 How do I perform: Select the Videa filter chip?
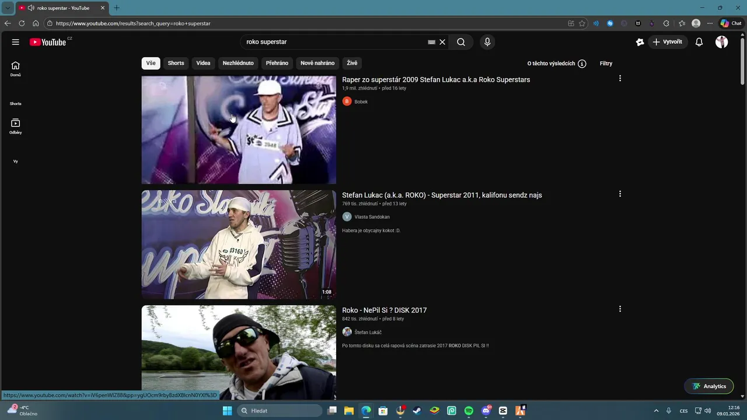point(203,63)
